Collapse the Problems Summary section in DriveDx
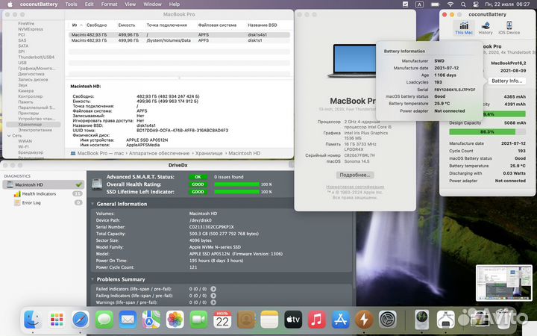The image size is (537, 336). (x=92, y=279)
